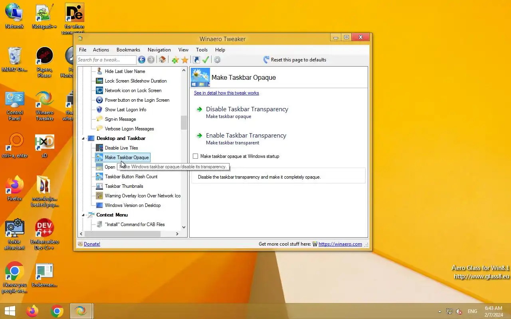Click tree vertical scrollbar down arrow
511x319 pixels.
pos(184,227)
